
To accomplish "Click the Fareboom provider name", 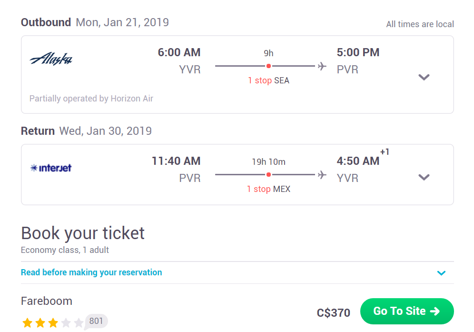I will click(x=47, y=301).
